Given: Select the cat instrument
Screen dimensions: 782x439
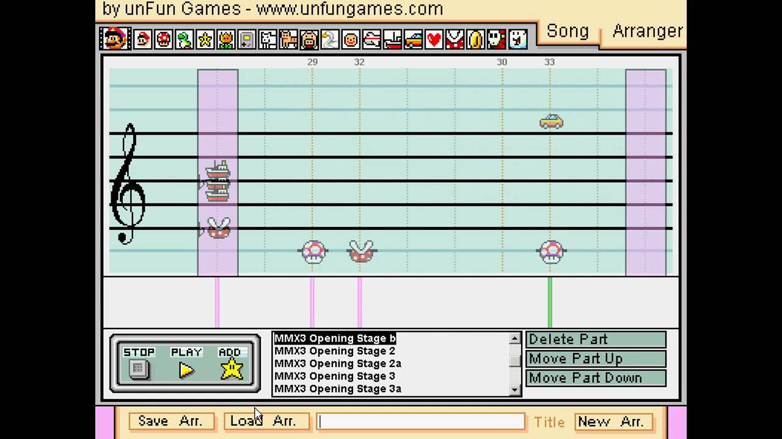Looking at the screenshot, I should 288,40.
